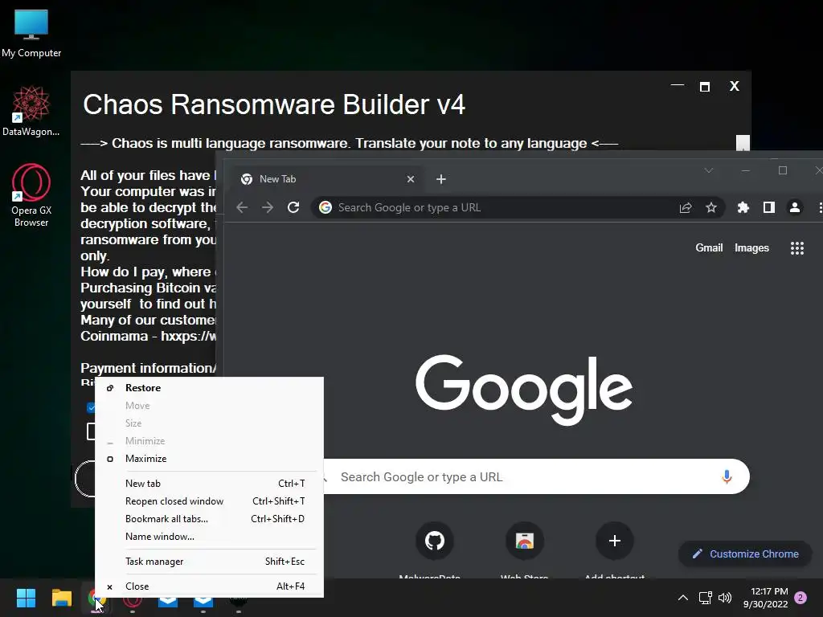Open File Explorer from taskbar
Image resolution: width=823 pixels, height=617 pixels.
click(61, 598)
